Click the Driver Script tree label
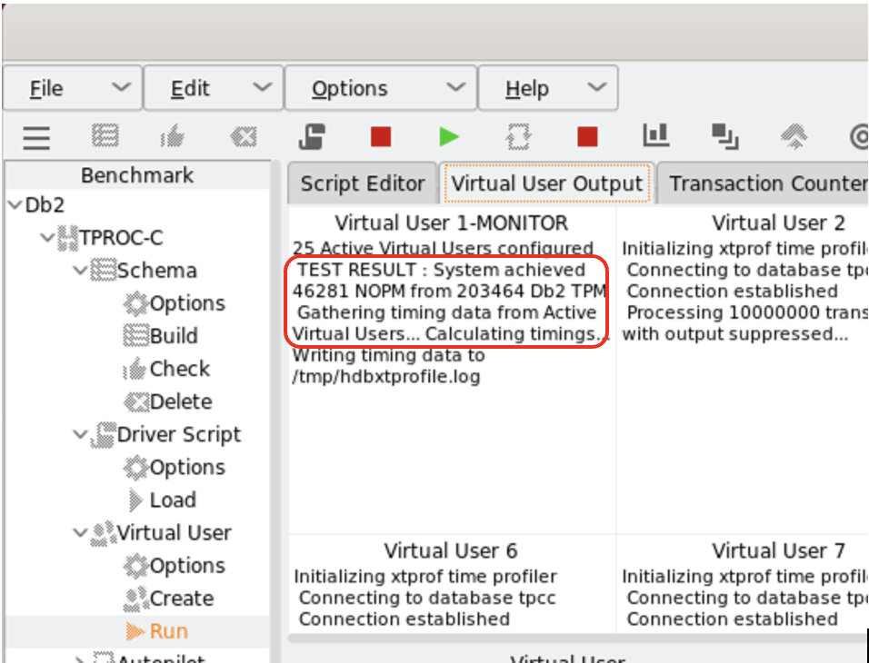The height and width of the screenshot is (663, 869). click(x=178, y=435)
